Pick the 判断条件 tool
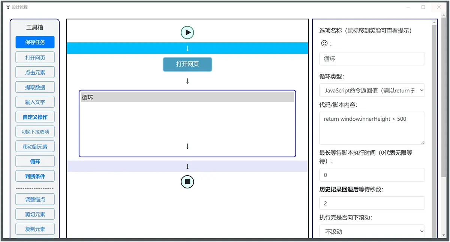This screenshot has height=242, width=450. [x=35, y=176]
